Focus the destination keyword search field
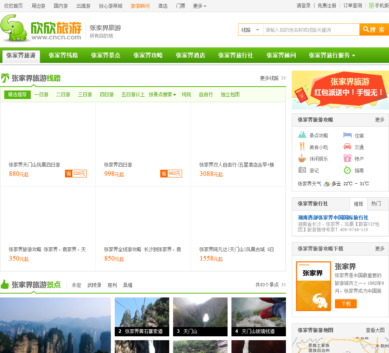The image size is (389, 353). click(x=311, y=30)
